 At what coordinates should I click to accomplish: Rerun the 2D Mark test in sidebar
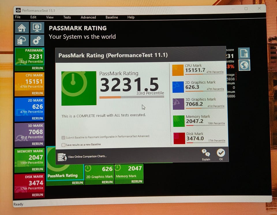tap(37, 118)
